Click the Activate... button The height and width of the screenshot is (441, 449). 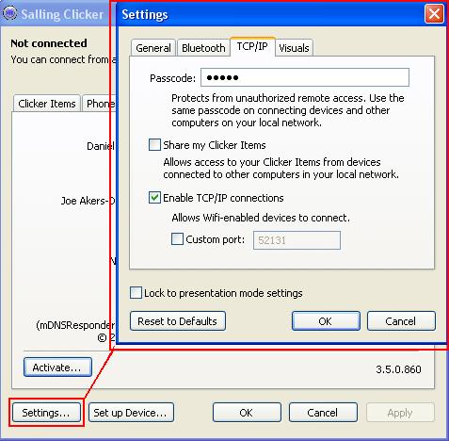pyautogui.click(x=57, y=367)
